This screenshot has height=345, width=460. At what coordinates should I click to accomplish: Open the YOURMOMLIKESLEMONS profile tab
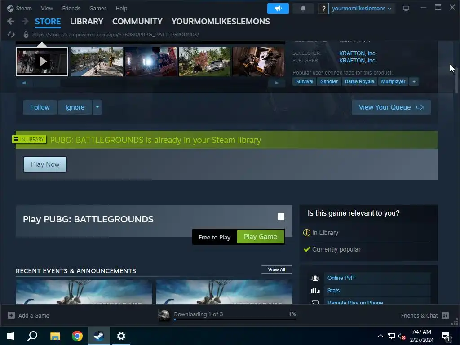pyautogui.click(x=221, y=22)
